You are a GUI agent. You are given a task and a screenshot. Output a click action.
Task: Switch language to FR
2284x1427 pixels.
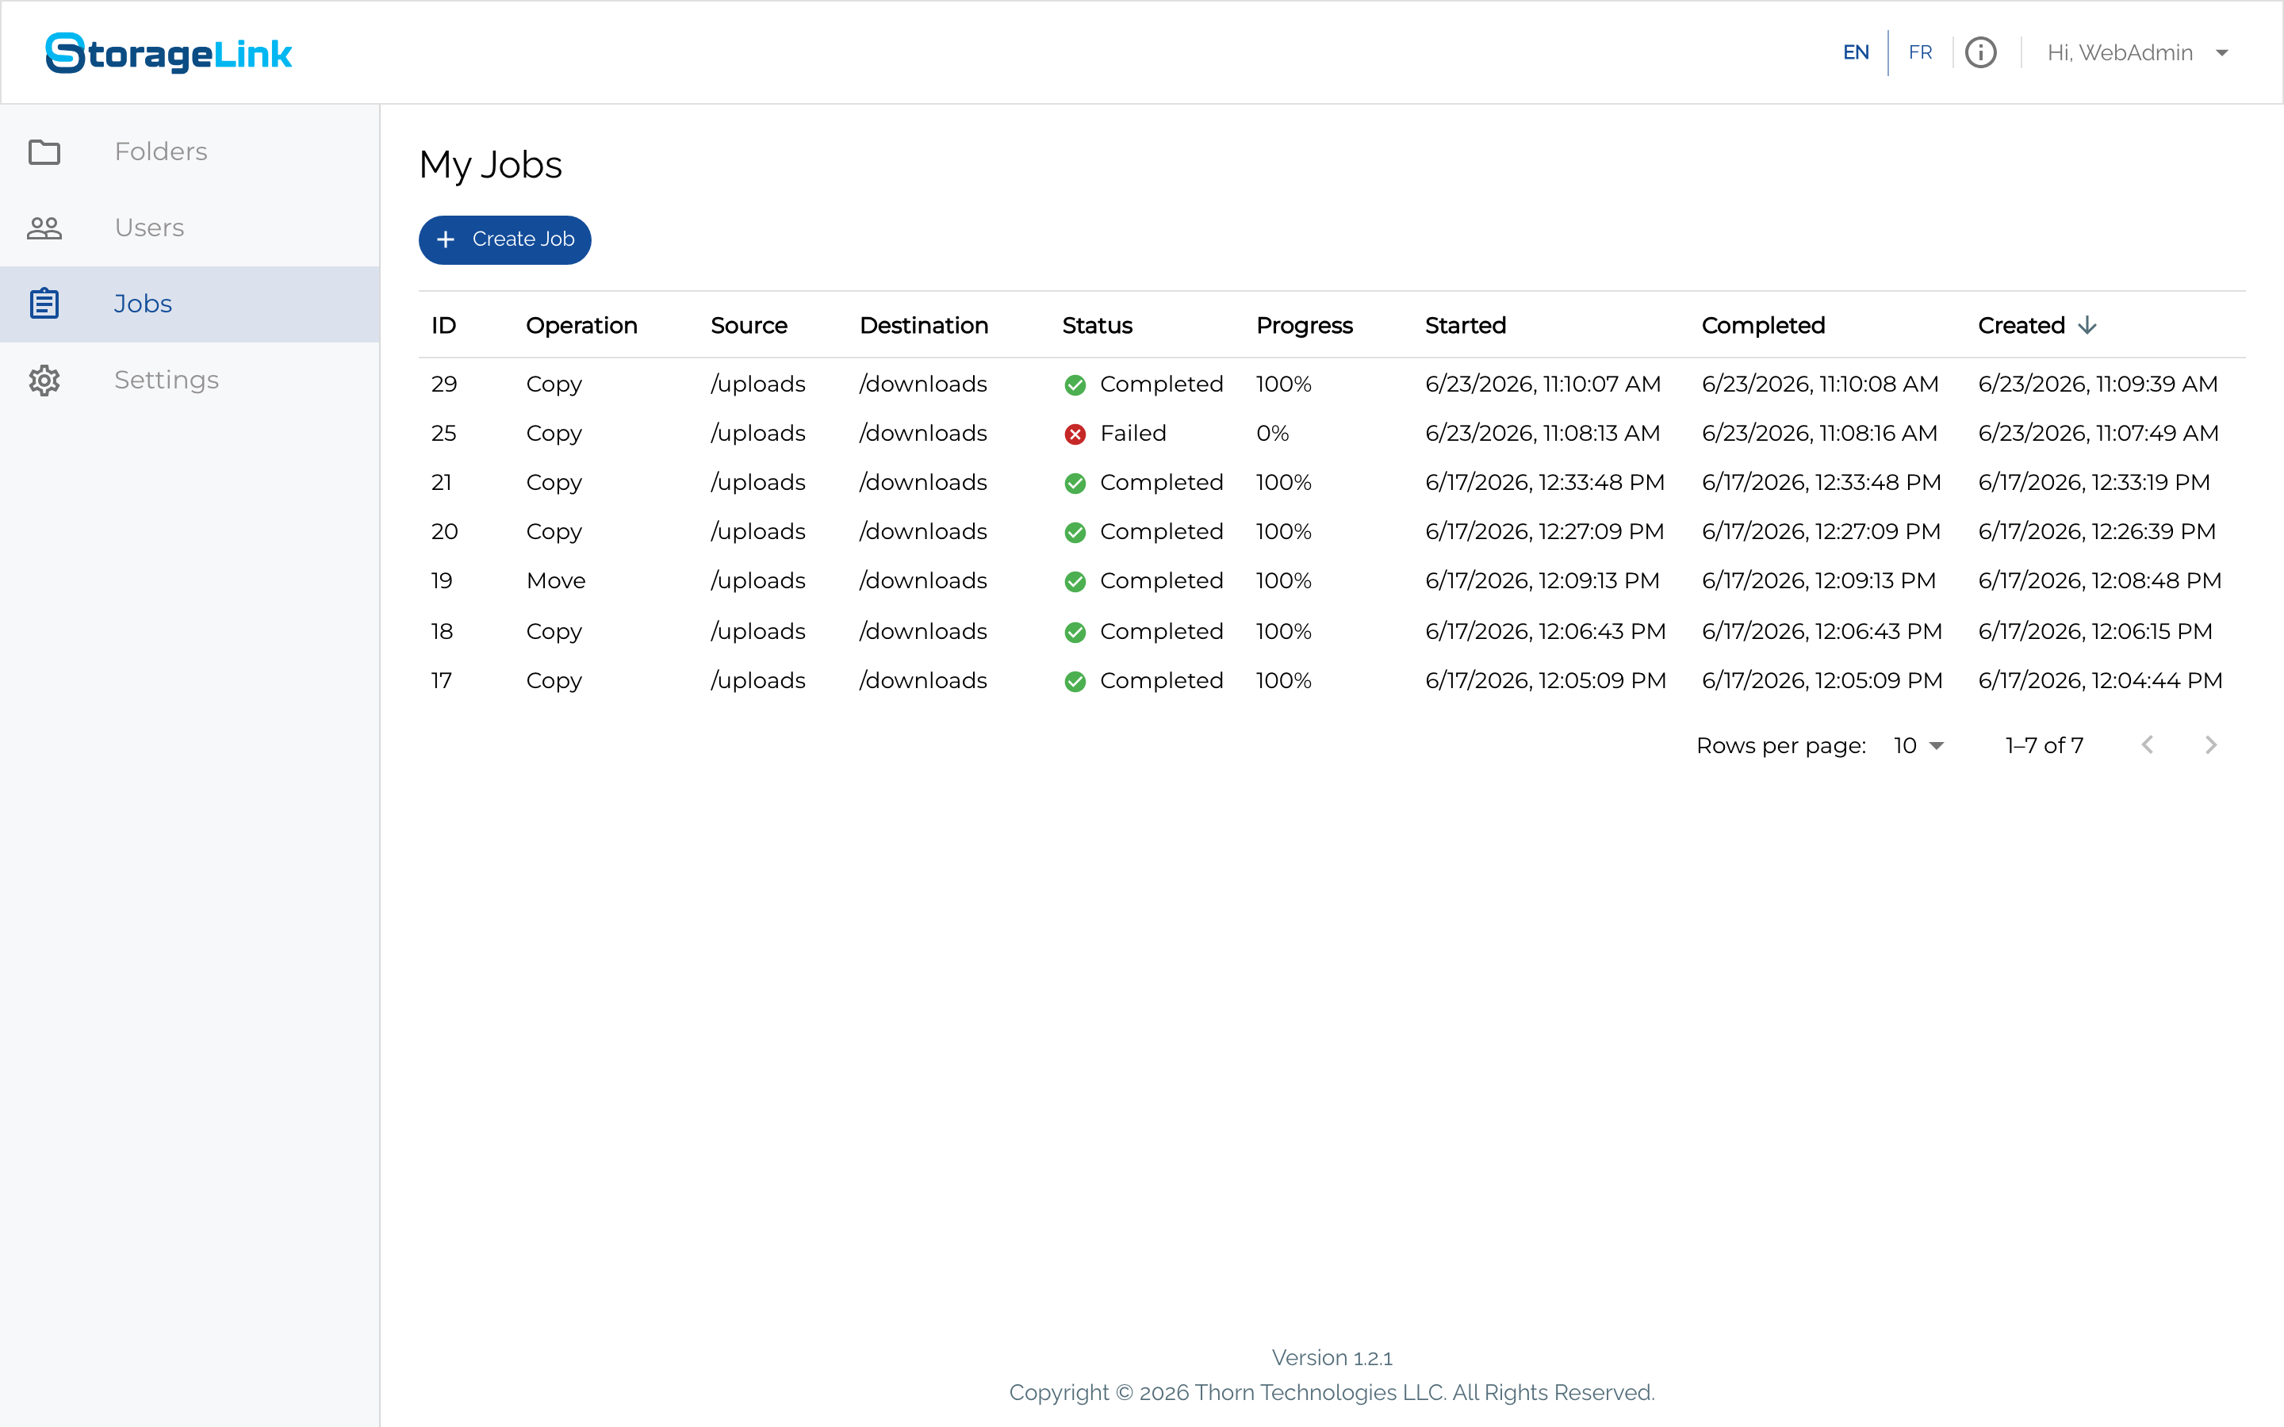1920,53
